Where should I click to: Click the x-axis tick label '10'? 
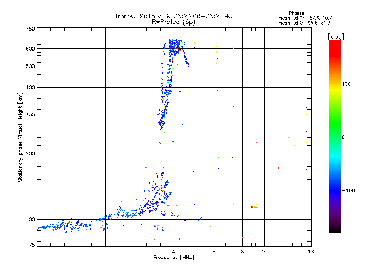(x=264, y=252)
